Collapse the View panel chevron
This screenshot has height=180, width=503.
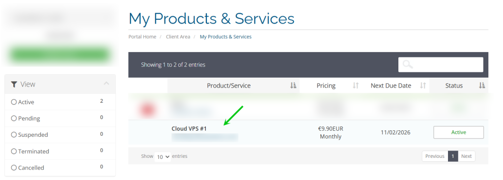coord(107,84)
